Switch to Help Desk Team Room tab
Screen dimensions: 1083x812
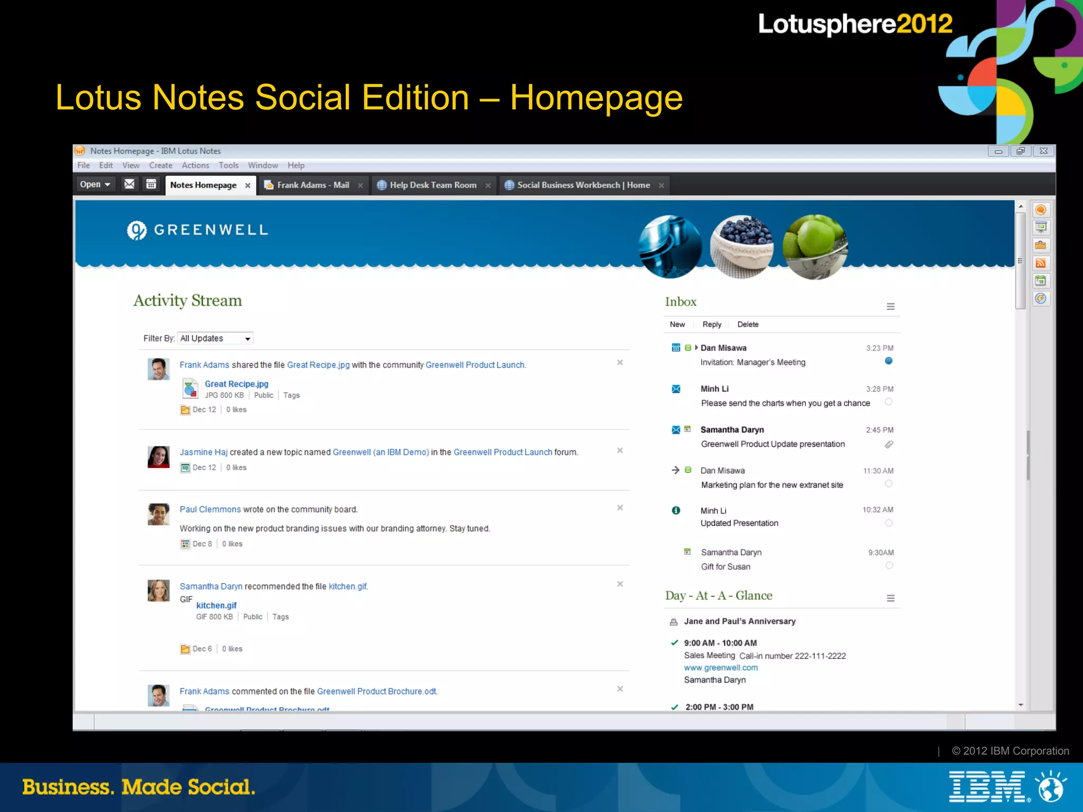pyautogui.click(x=433, y=185)
